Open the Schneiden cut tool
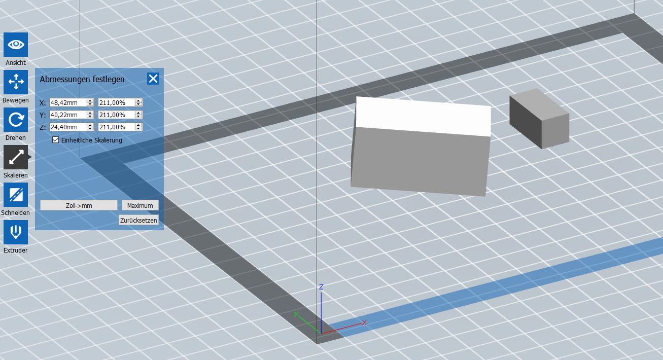663x360 pixels. (16, 195)
